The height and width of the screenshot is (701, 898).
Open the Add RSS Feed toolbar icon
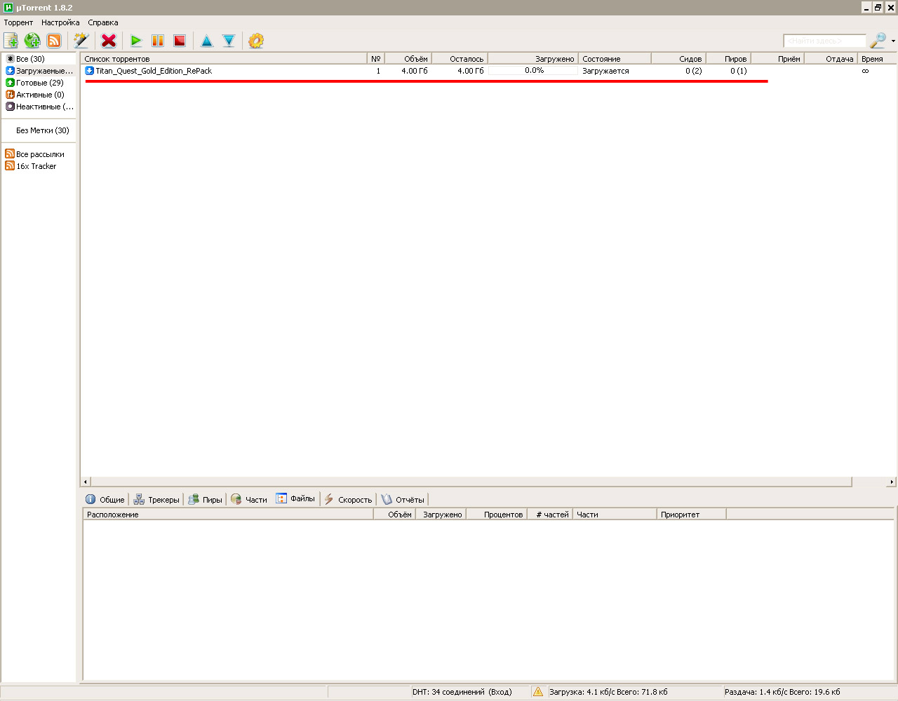click(x=54, y=41)
